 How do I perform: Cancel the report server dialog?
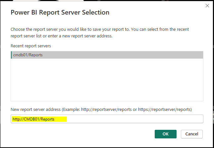click(192, 134)
